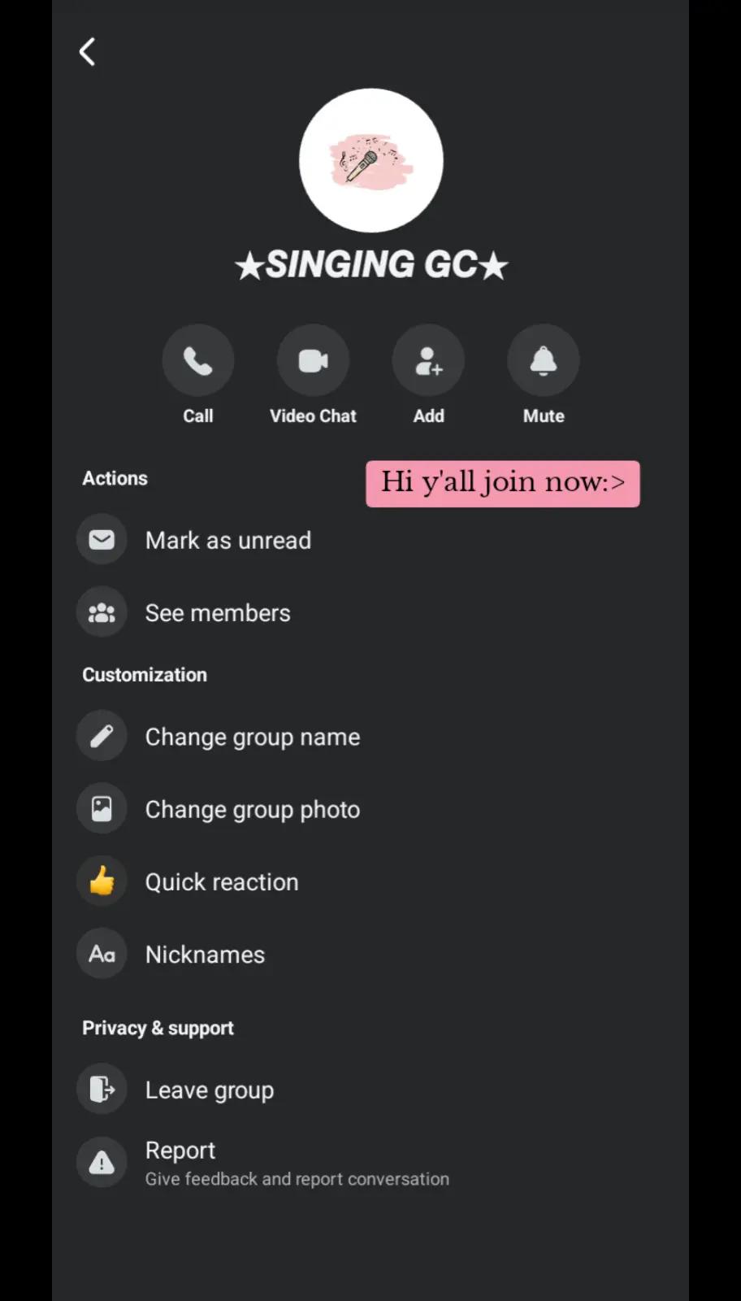The height and width of the screenshot is (1301, 741).
Task: Tap Give feedback and report conversation text
Action: tap(297, 1179)
